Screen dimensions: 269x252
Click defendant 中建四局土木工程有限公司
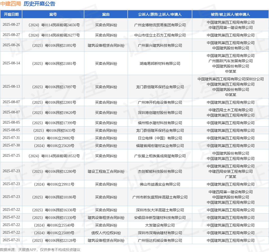(231, 110)
